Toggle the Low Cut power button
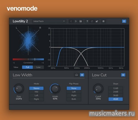This screenshot has width=138, height=120. (123, 75)
